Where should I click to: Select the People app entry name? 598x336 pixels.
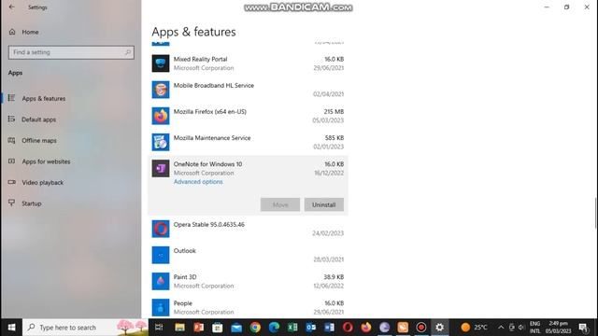click(x=183, y=303)
